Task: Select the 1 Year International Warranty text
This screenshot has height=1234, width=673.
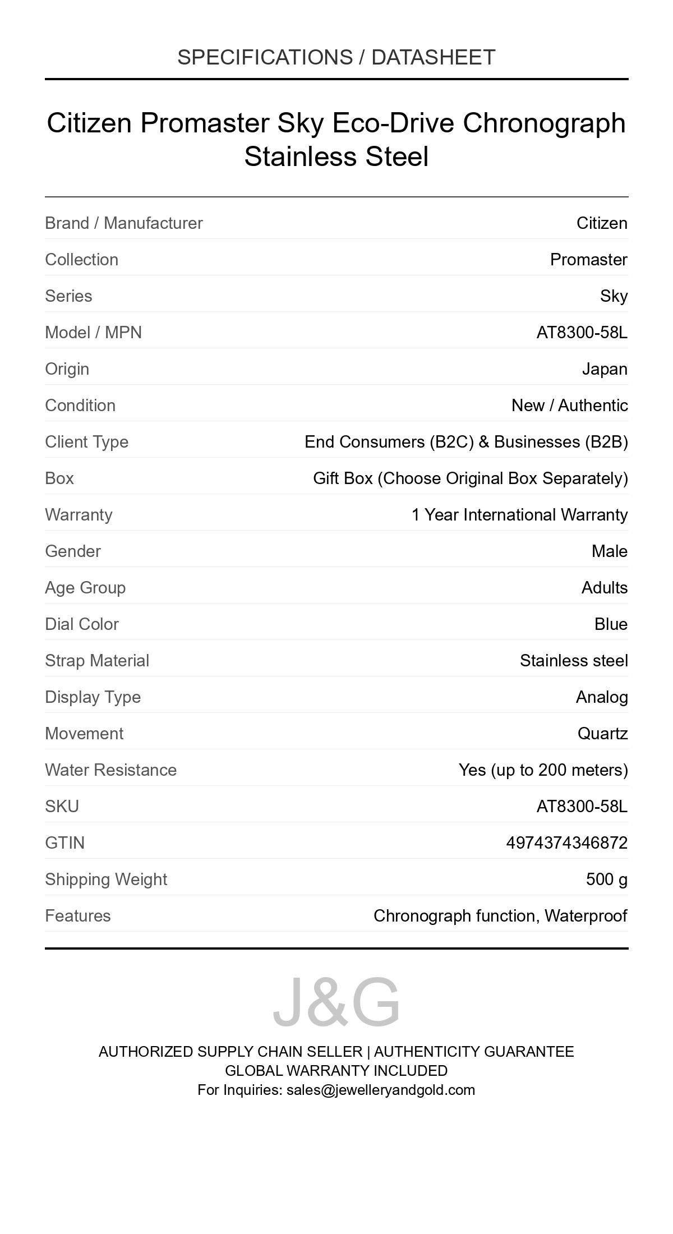Action: (519, 515)
